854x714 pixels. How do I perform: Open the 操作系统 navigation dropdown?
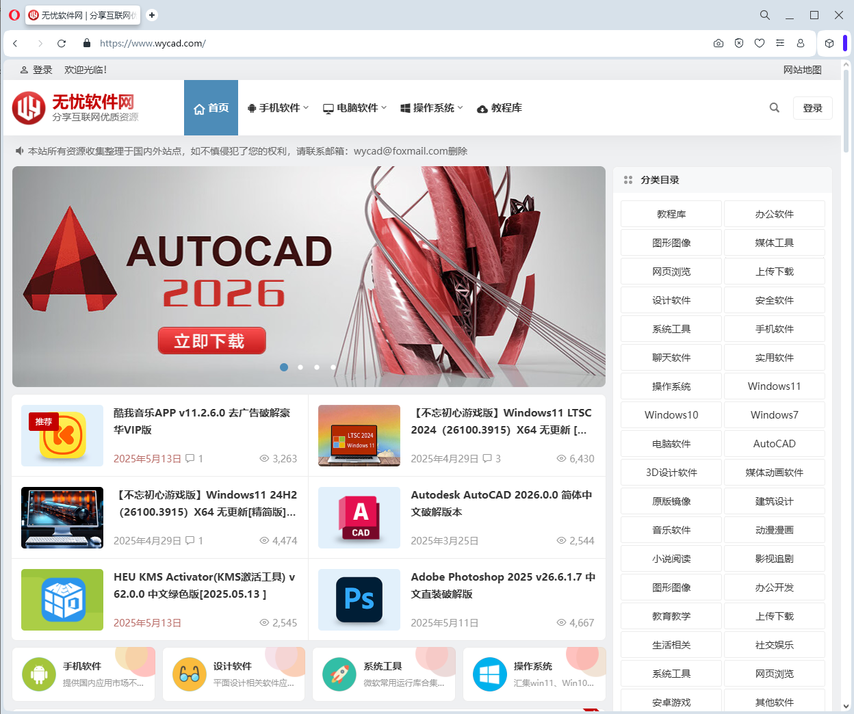(430, 107)
